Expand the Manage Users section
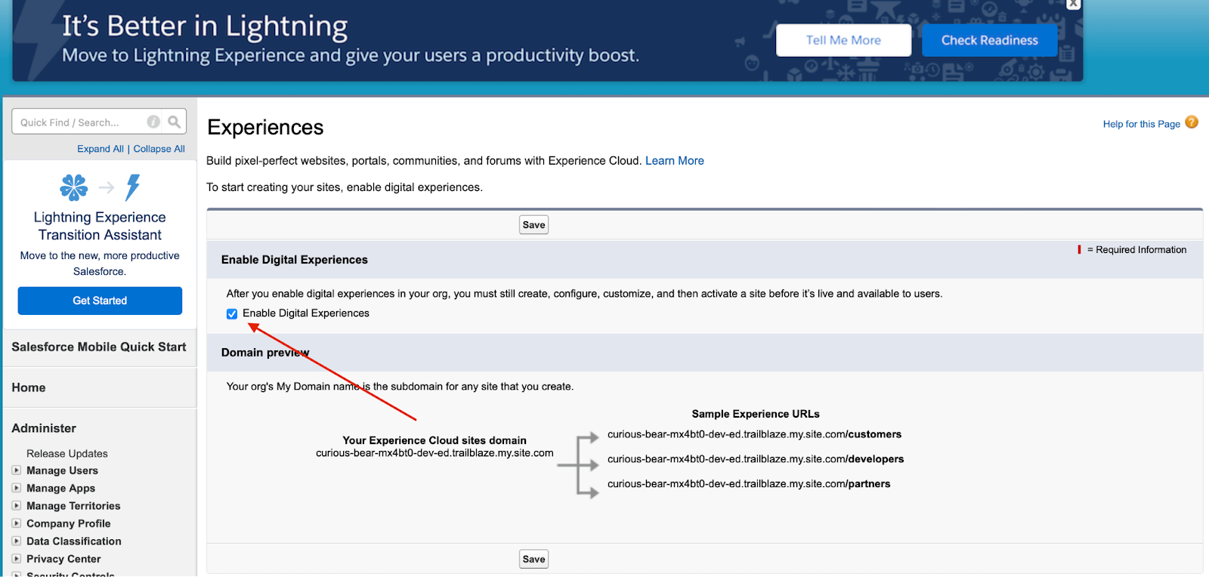Screen dimensions: 1209x577 [17, 471]
